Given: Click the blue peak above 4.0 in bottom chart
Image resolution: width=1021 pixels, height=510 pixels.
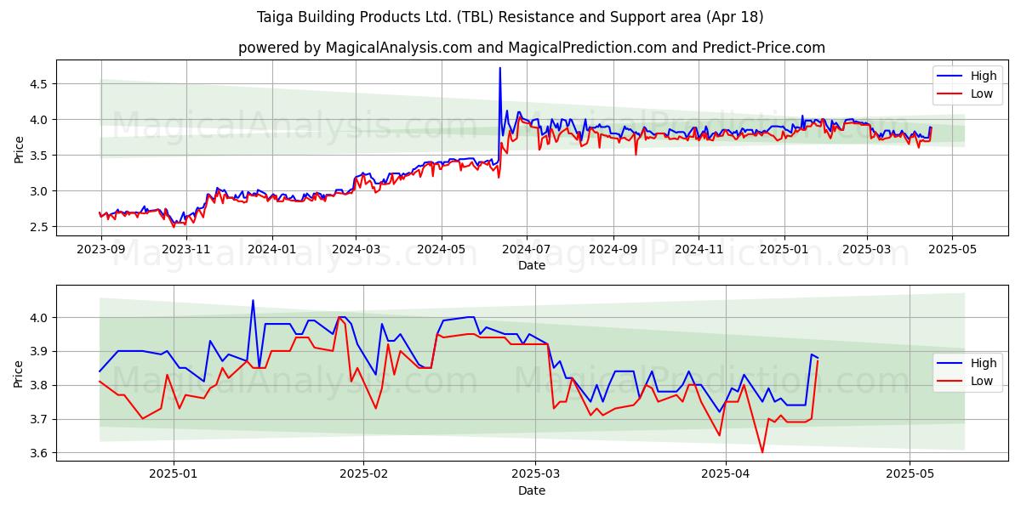Looking at the screenshot, I should (253, 300).
